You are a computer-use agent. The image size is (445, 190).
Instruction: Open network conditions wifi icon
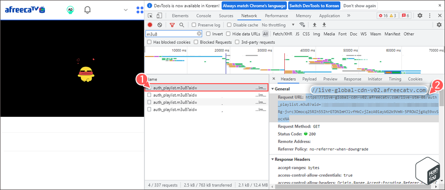click(x=303, y=25)
